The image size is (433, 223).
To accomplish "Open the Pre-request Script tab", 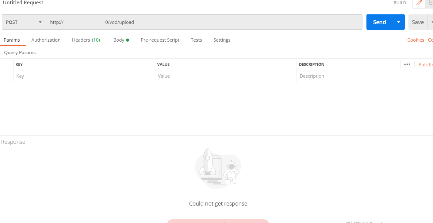I will 160,40.
